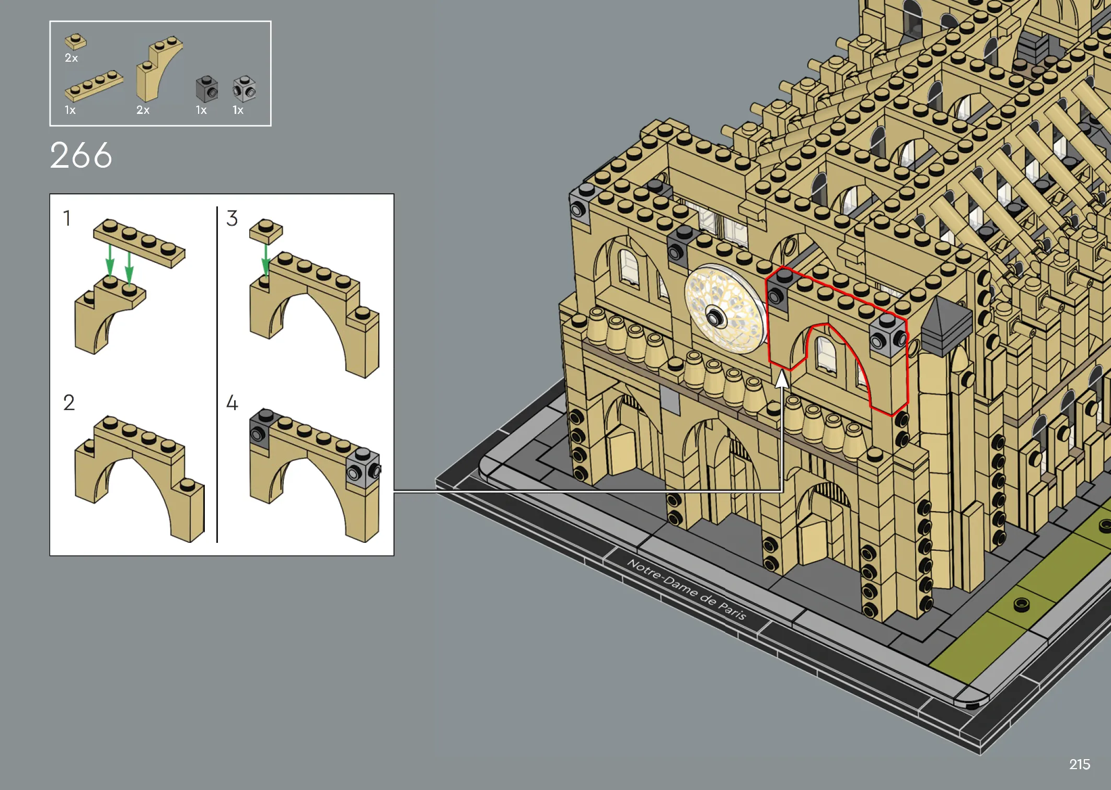Click sub-step 2 double arch illustration

pos(140,479)
